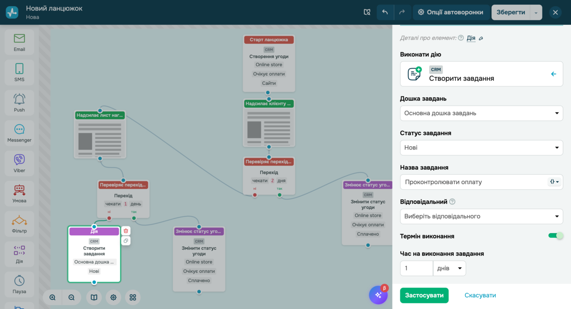571x309 pixels.
Task: Select the Email element in the left sidebar
Action: 19,42
